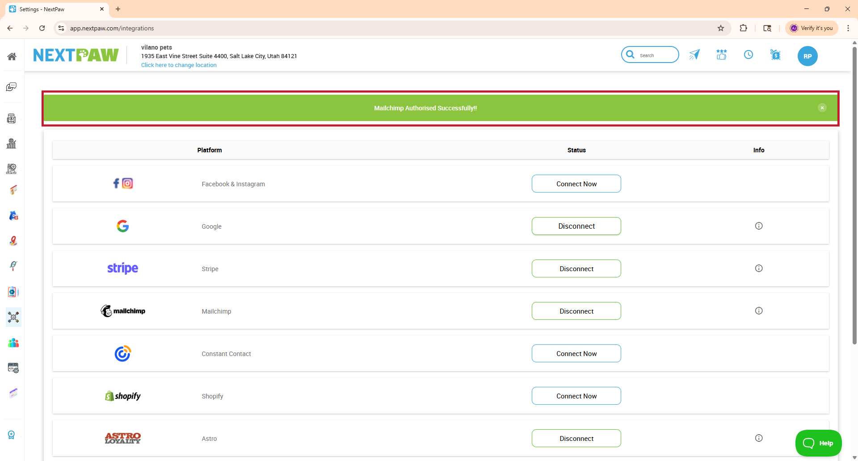Click the Info column header

pyautogui.click(x=759, y=150)
